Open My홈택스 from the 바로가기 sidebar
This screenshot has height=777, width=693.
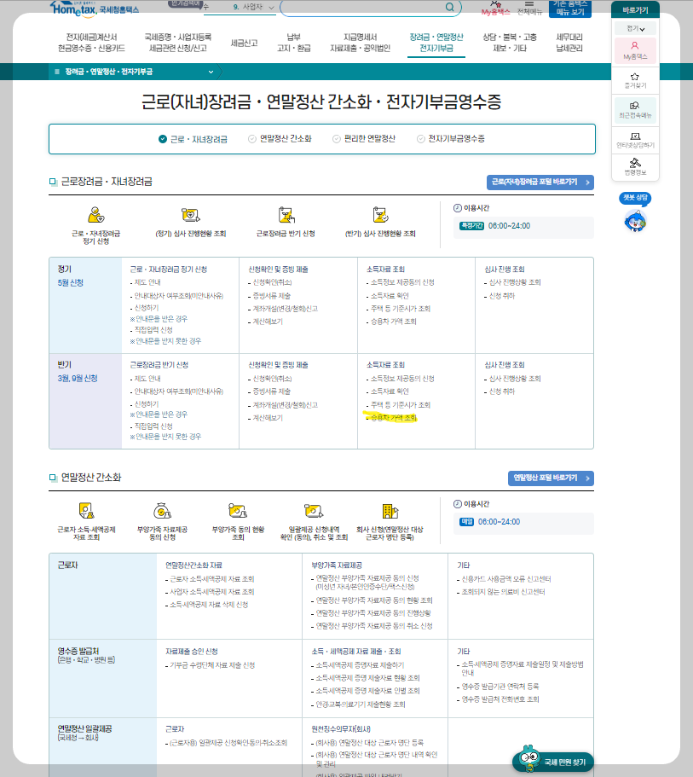click(x=634, y=49)
